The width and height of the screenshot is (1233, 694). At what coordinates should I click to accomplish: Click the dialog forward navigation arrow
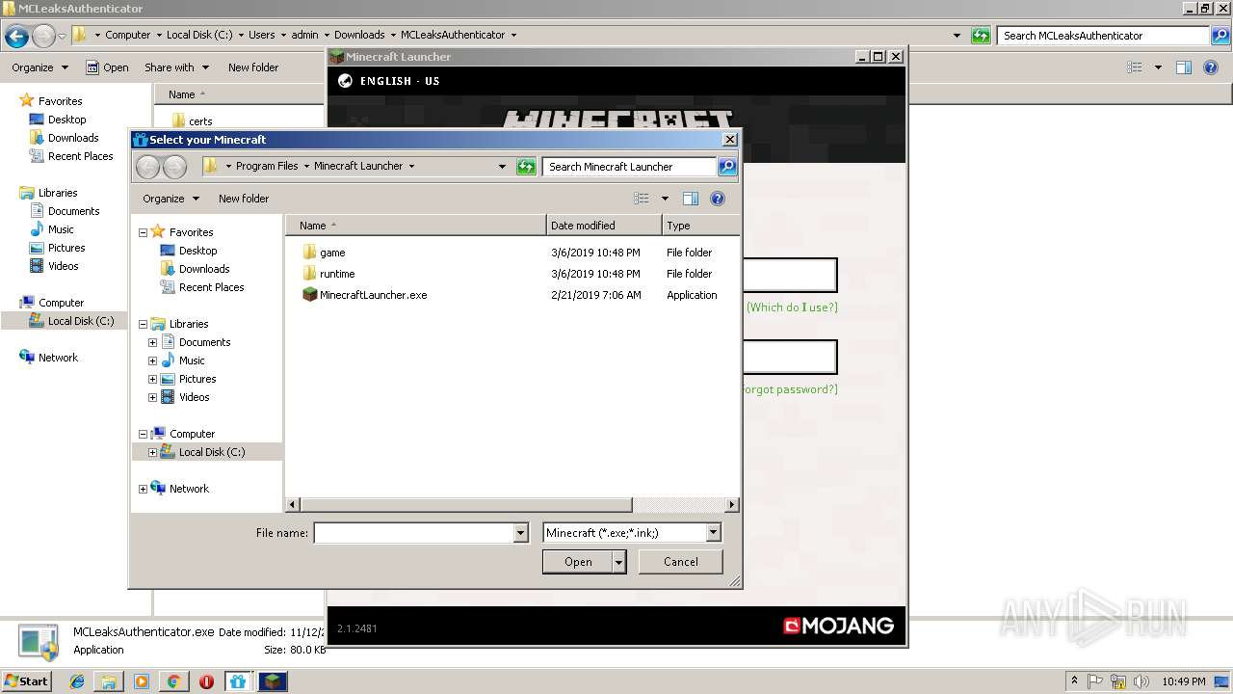(174, 167)
